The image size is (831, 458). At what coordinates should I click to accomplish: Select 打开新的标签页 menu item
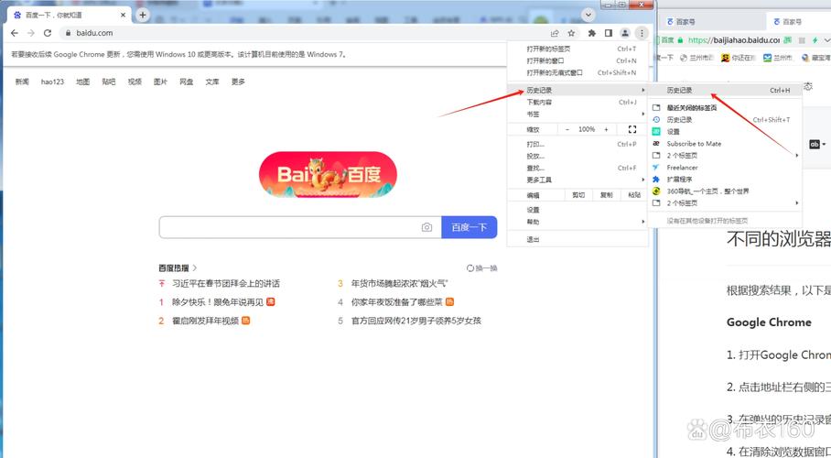click(x=577, y=49)
